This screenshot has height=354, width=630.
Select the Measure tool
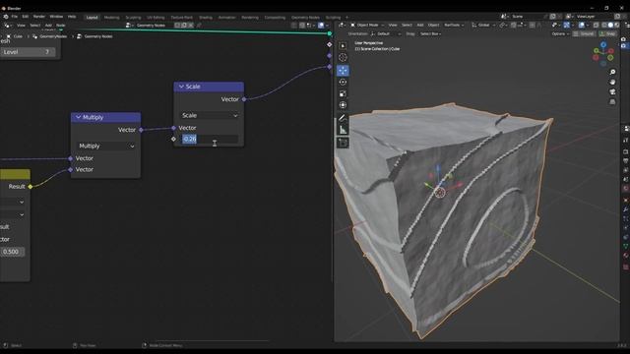pos(343,130)
